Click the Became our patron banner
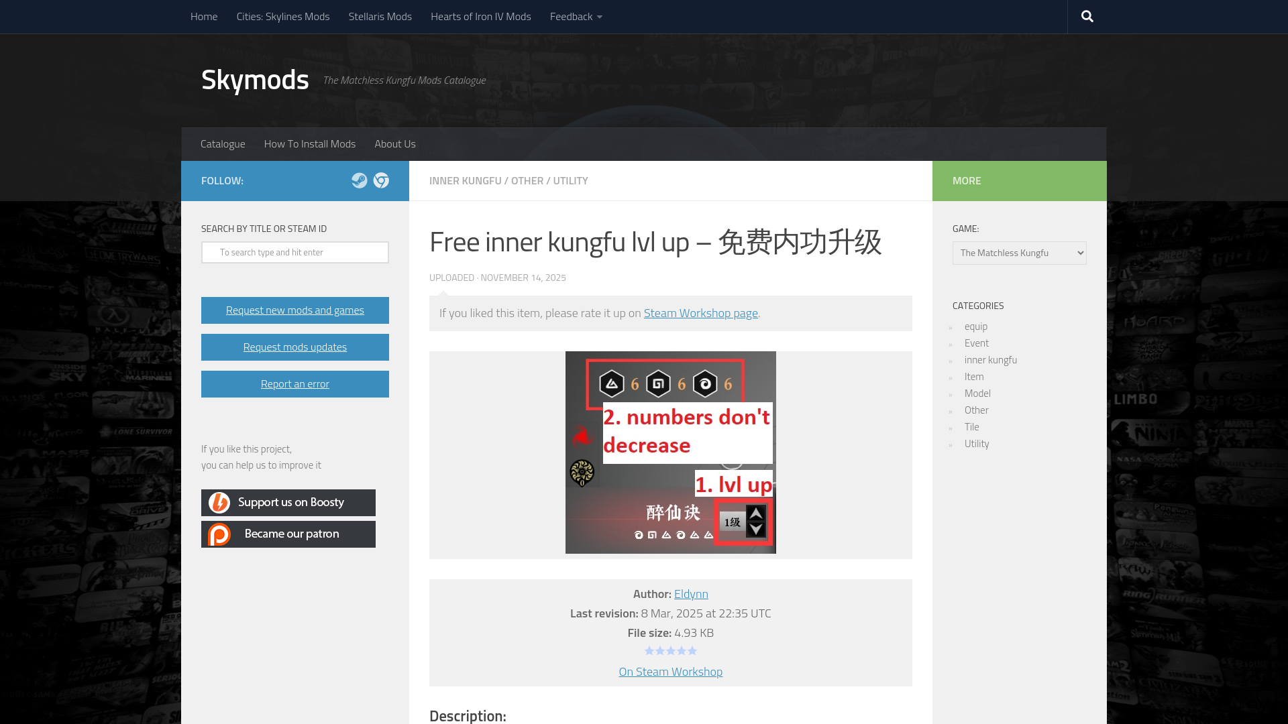Image resolution: width=1288 pixels, height=724 pixels. coord(288,534)
